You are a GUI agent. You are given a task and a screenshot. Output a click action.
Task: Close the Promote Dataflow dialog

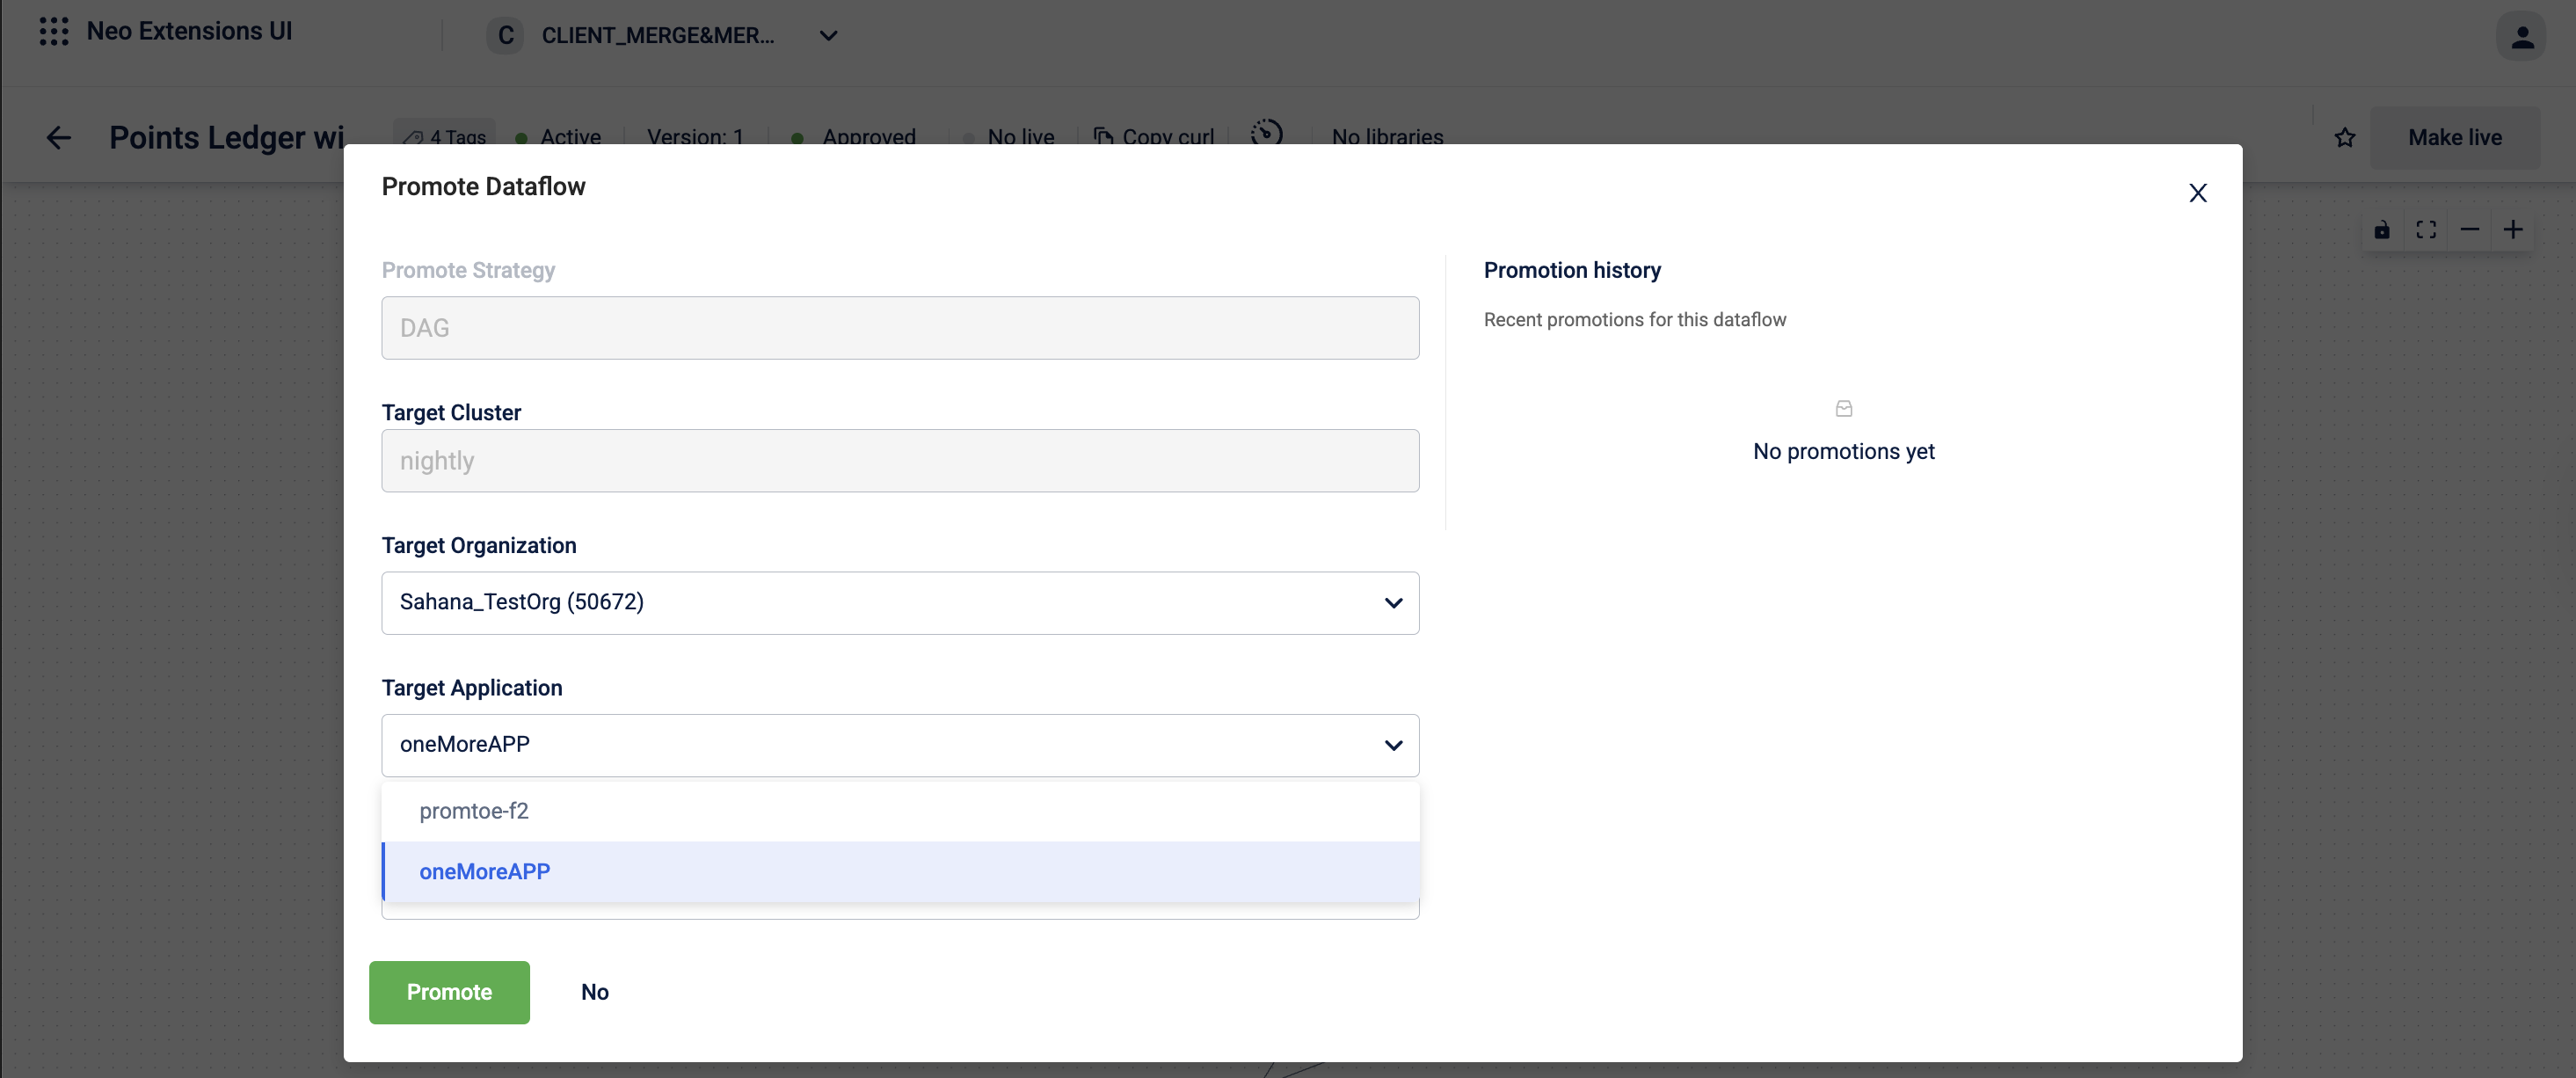coord(2197,193)
